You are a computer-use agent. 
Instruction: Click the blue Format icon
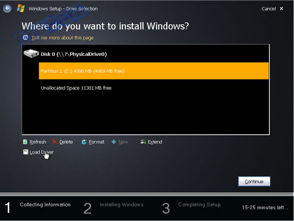[84, 142]
